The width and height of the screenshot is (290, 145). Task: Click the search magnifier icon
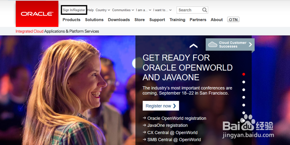204,10
